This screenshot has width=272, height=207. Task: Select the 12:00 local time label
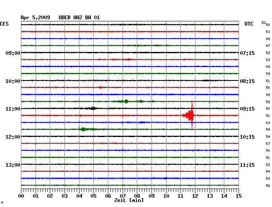tap(13, 137)
